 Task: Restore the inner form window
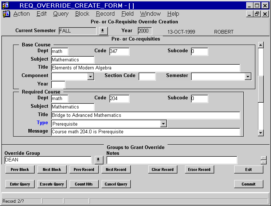point(257,14)
